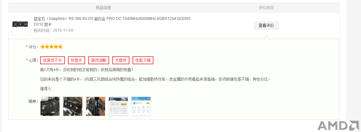Open the second review photo showing the fans
Viewport: 361px width, 132px height.
pyautogui.click(x=73, y=106)
